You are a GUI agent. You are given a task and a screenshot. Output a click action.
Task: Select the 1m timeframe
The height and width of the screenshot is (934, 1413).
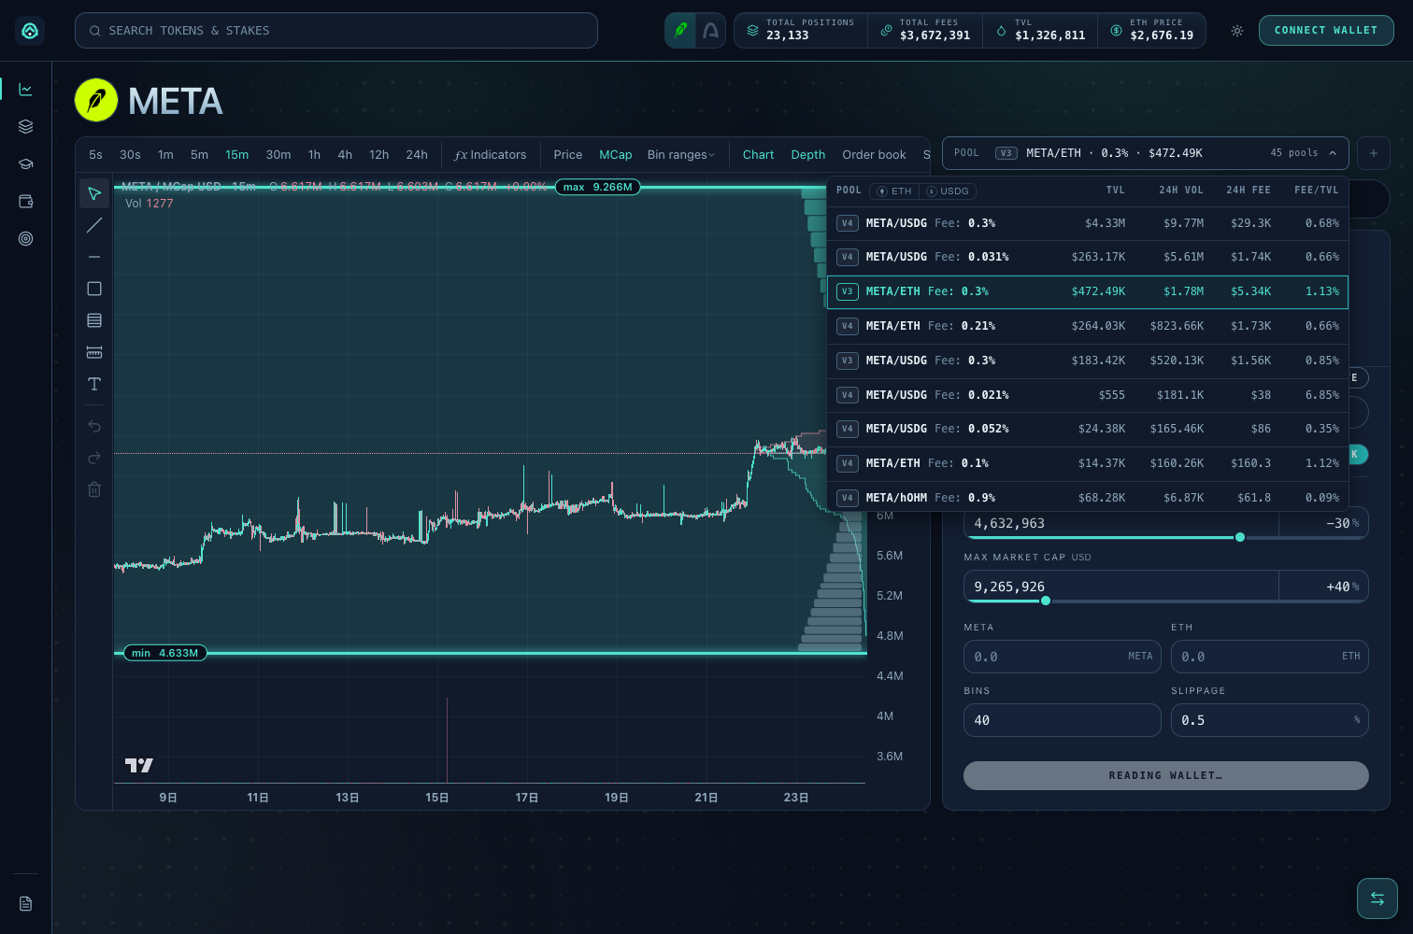pyautogui.click(x=165, y=155)
